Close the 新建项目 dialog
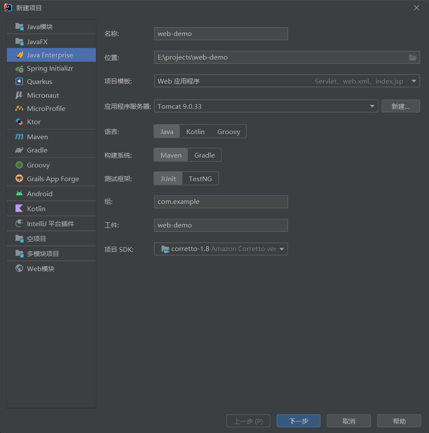Screen dimensions: 429x433 417,8
